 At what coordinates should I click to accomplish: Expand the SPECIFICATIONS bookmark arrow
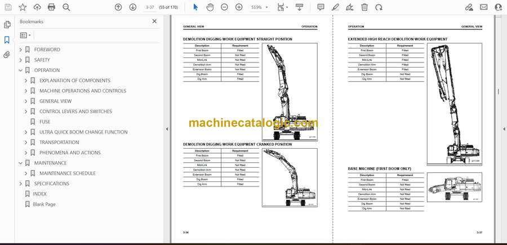pyautogui.click(x=21, y=184)
